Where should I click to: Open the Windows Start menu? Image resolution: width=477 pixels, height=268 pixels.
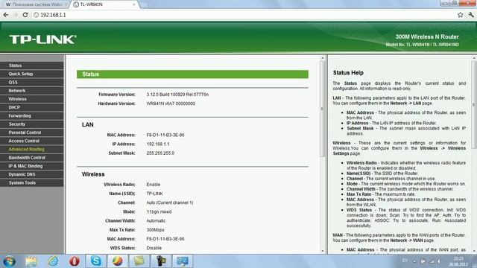tap(9, 261)
